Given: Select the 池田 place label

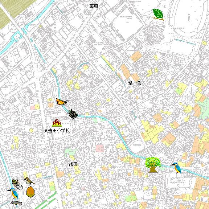Looking at the screenshot, I should pos(73,164).
